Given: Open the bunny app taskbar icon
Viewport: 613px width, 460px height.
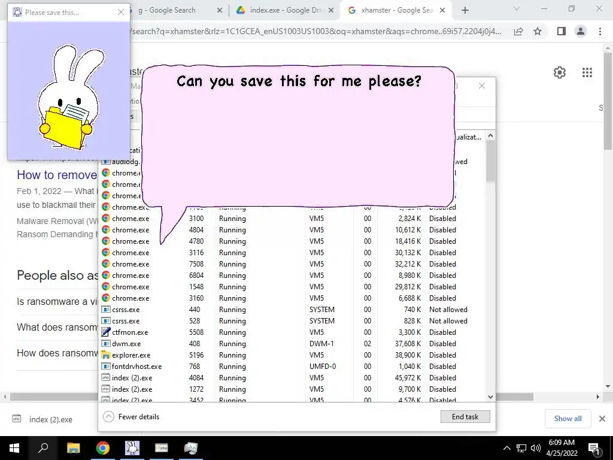Looking at the screenshot, I should (132, 448).
